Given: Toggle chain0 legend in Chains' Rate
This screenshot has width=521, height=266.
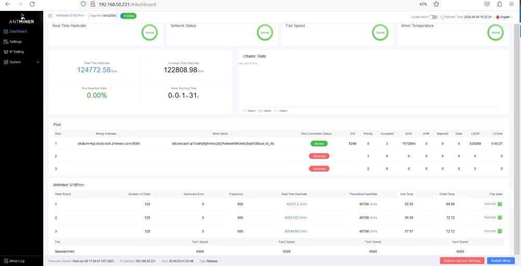Looking at the screenshot, I should point(249,111).
